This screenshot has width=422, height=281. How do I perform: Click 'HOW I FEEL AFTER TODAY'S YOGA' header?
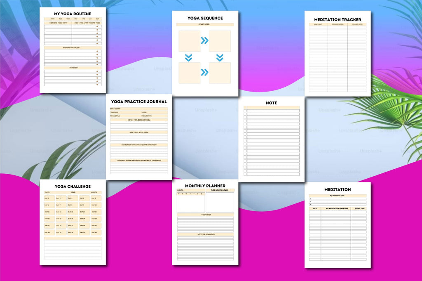(x=87, y=23)
